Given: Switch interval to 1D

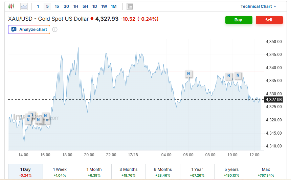Looking at the screenshot, I should click(95, 6).
